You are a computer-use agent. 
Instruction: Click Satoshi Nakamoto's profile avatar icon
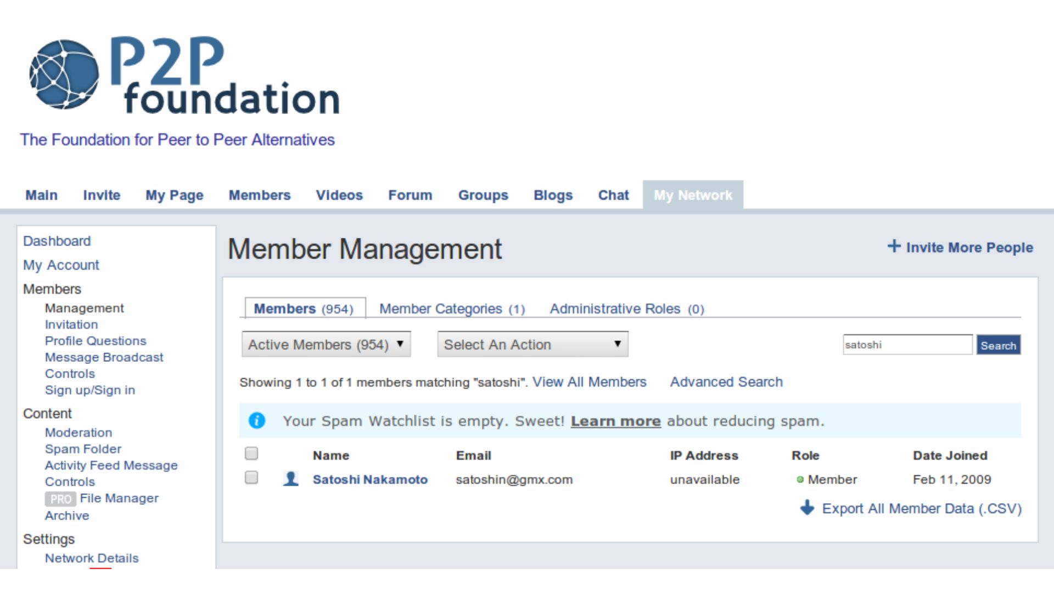[290, 479]
